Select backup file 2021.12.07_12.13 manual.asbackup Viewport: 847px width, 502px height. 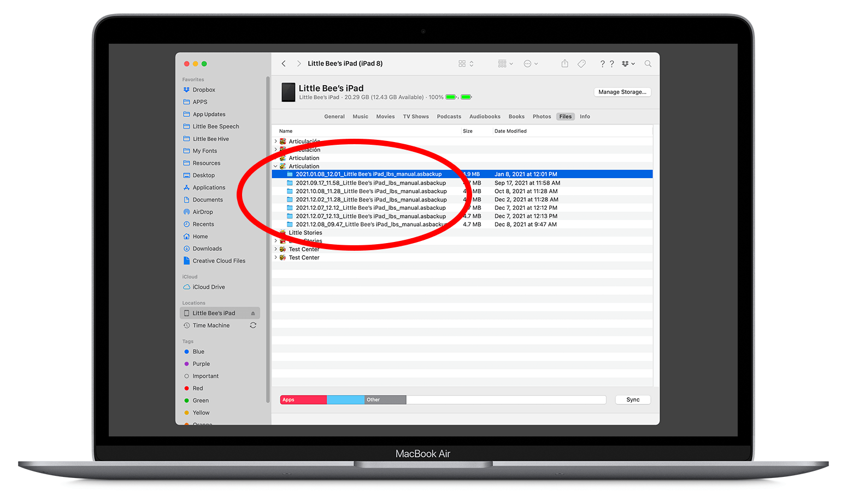tap(462, 216)
